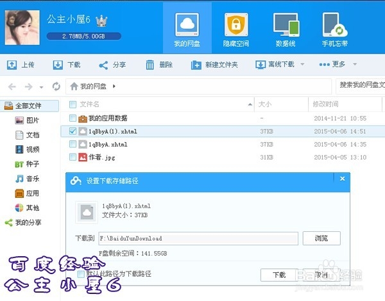Screen dimensions: 385x301
Task: Open navigation history dropdown arrow
Action: coord(41,87)
